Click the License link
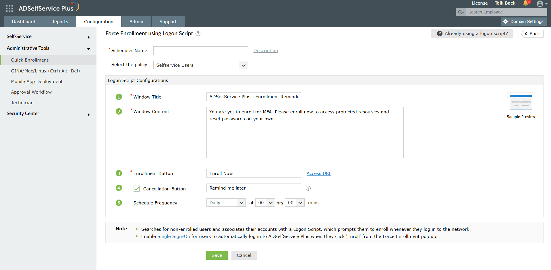Viewport: 551px width, 270px height. (480, 3)
